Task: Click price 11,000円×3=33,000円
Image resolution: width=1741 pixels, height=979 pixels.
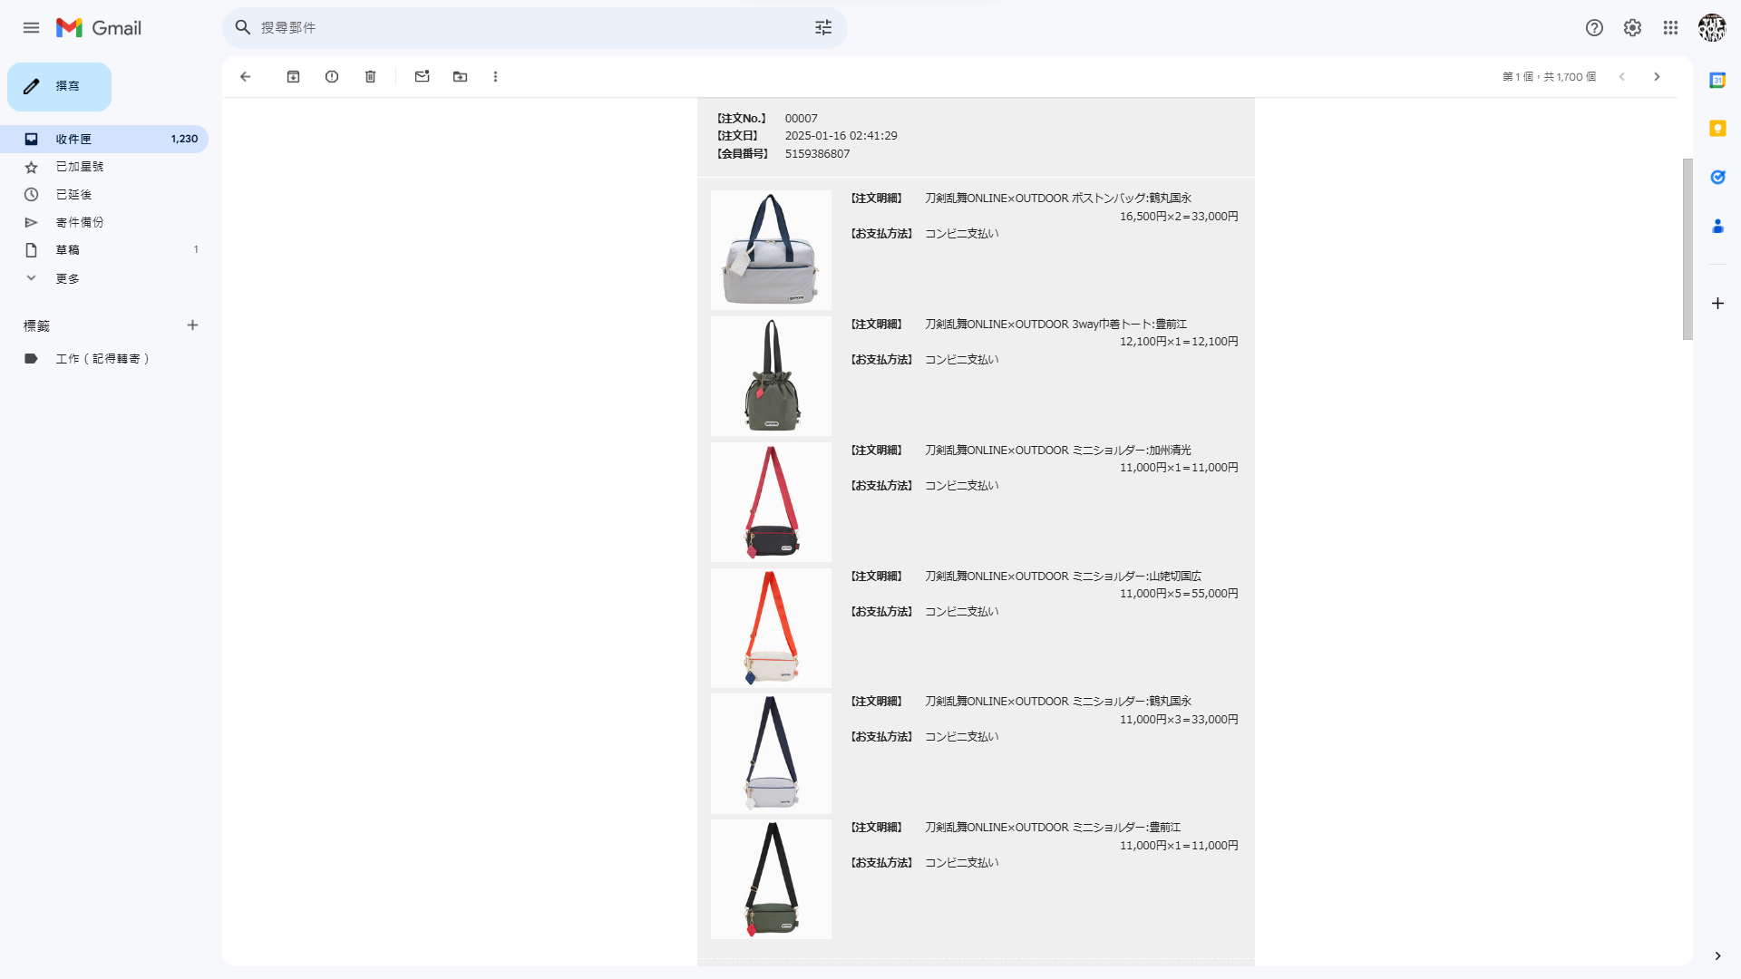Action: coord(1179,720)
